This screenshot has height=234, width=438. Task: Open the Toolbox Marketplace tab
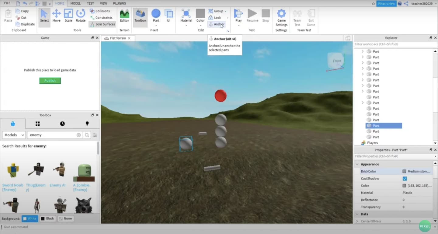tap(13, 124)
